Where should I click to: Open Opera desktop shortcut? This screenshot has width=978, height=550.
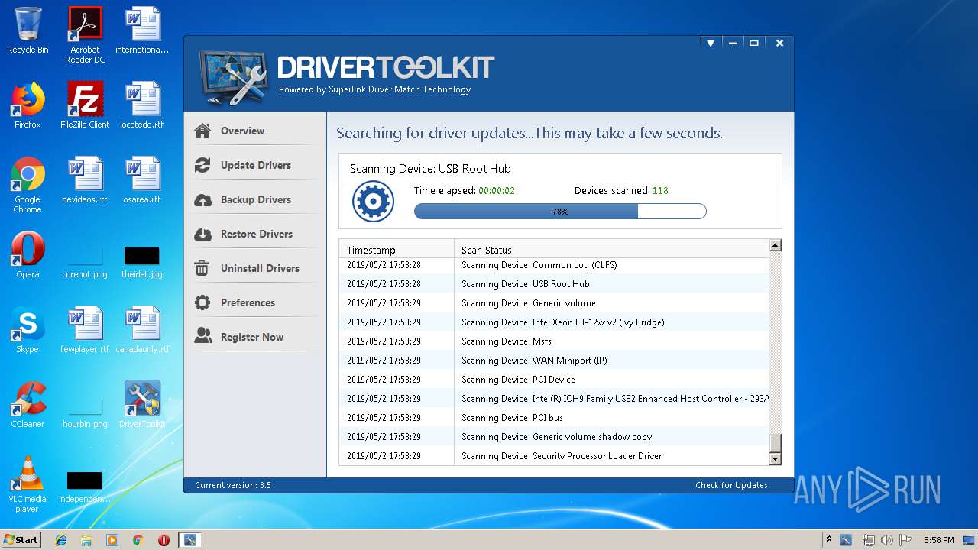coord(28,256)
